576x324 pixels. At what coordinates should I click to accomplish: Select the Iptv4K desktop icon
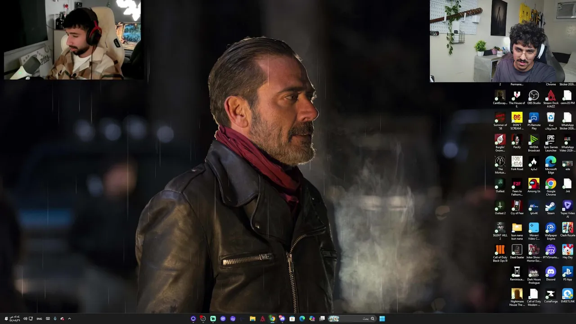click(534, 208)
